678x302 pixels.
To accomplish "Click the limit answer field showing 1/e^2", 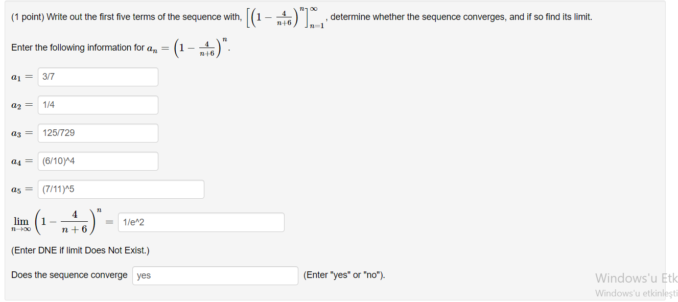I will [x=201, y=222].
